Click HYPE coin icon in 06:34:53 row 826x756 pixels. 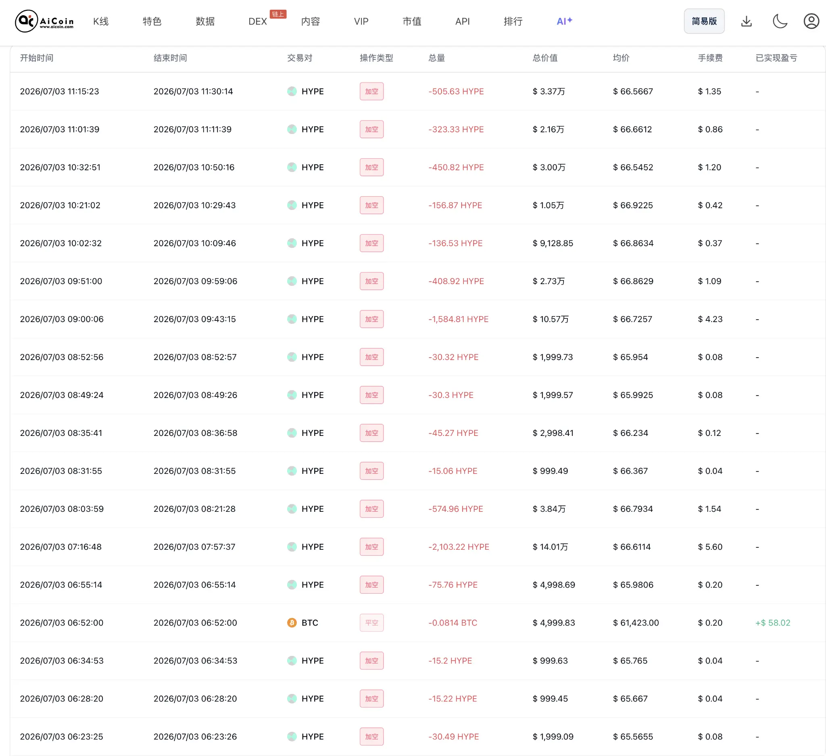tap(292, 660)
